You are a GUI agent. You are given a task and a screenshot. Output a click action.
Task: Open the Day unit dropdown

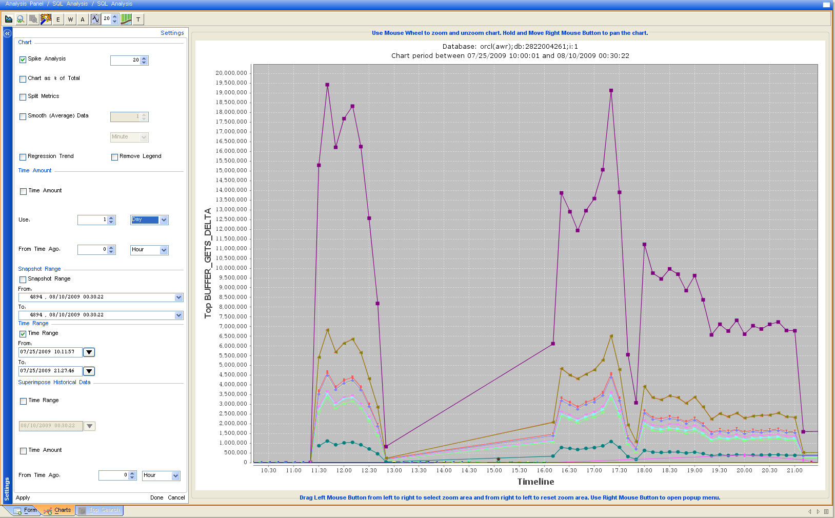(164, 220)
